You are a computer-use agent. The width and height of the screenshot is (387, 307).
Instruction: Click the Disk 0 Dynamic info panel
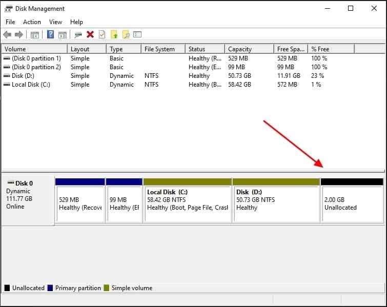[28, 200]
